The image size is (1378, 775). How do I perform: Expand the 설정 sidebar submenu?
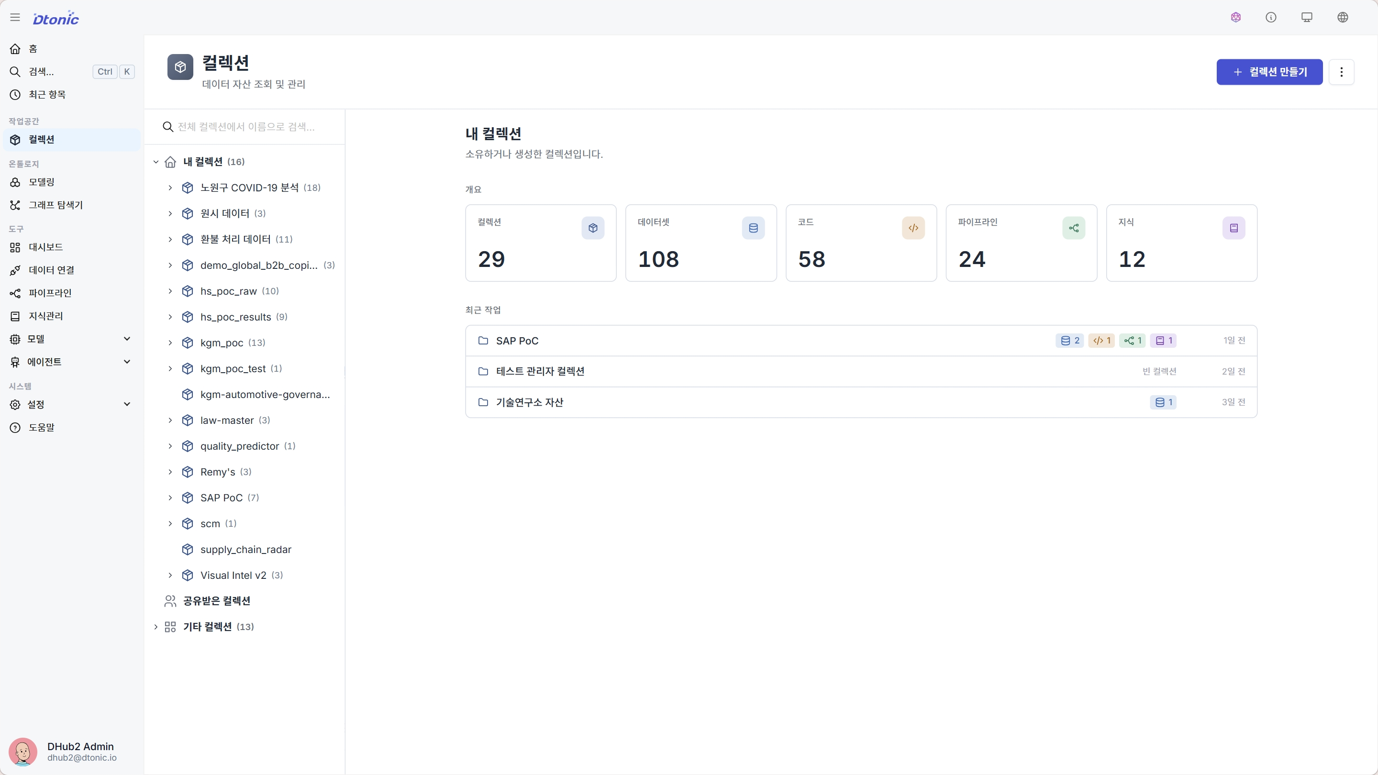coord(127,404)
